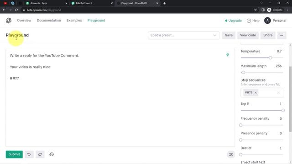Click the Temperature slider handle
Screen dimensions: 292x164
point(270,58)
